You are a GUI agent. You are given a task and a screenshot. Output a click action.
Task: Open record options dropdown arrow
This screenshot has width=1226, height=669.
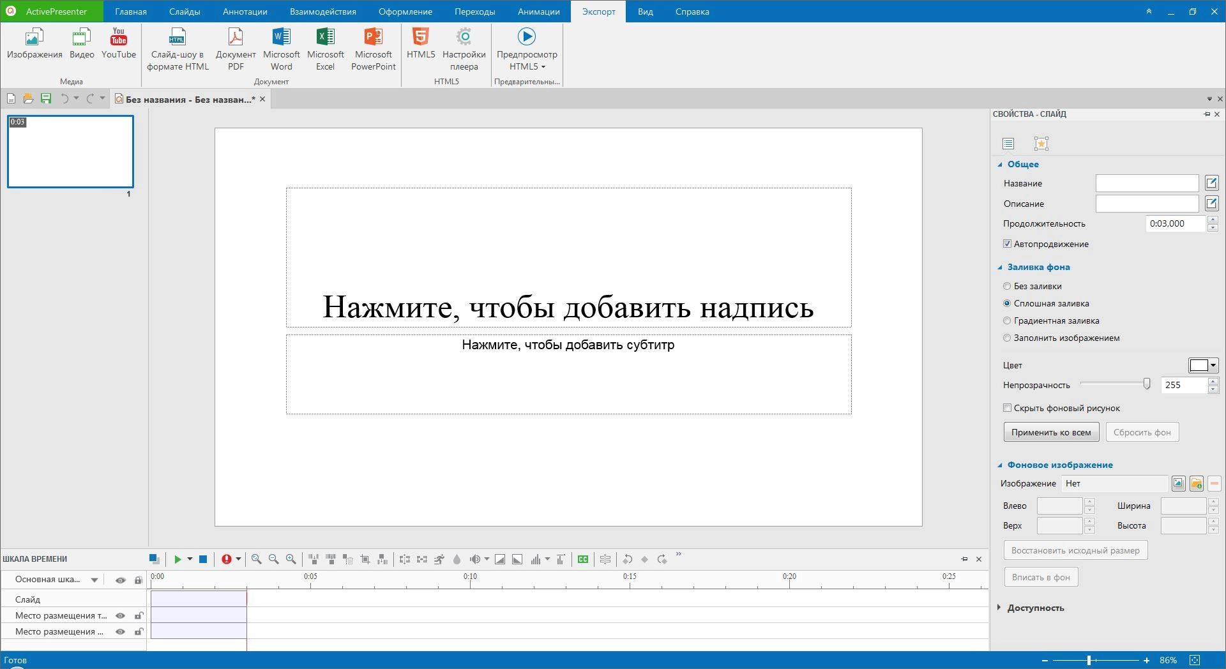238,559
